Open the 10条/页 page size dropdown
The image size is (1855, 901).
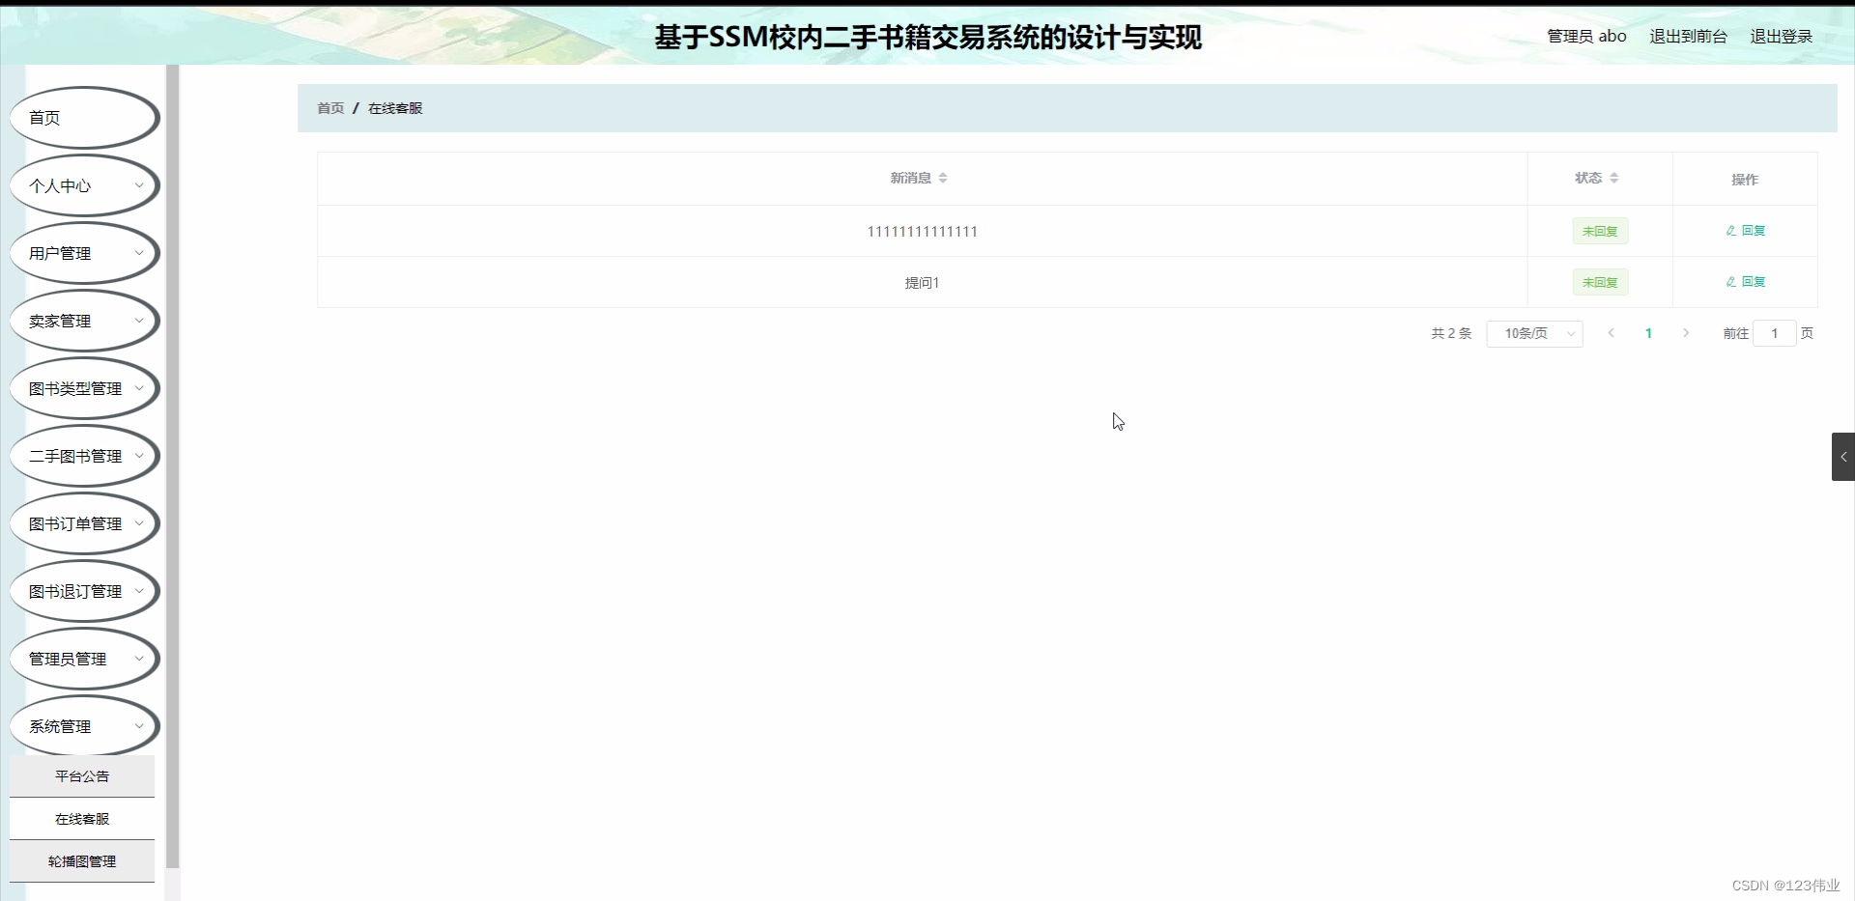1533,332
